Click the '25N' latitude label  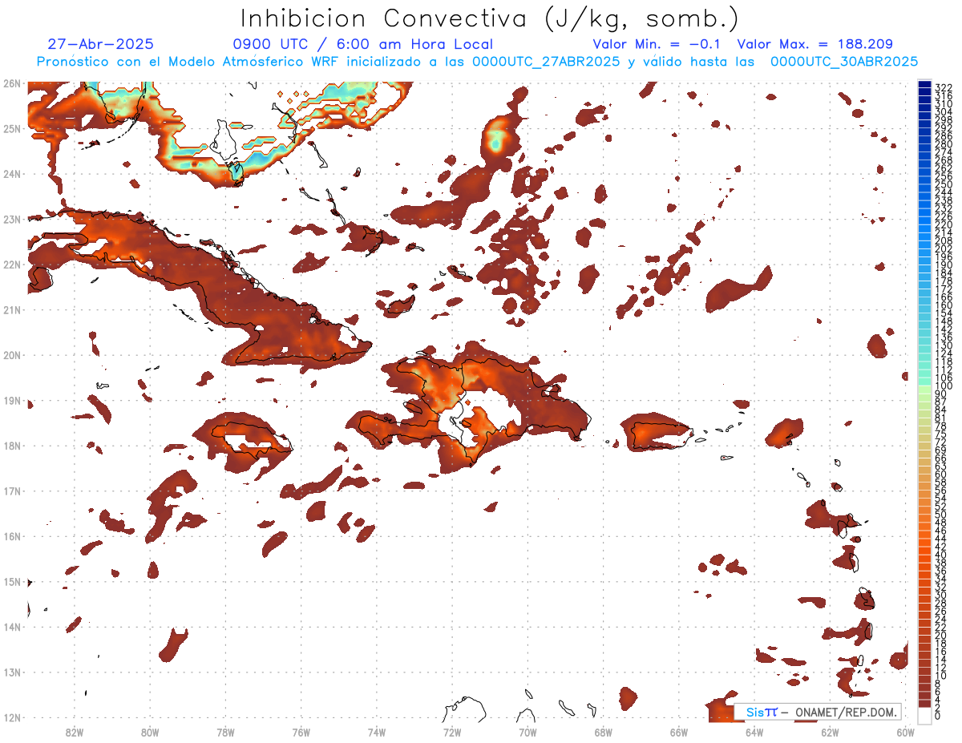click(x=11, y=128)
